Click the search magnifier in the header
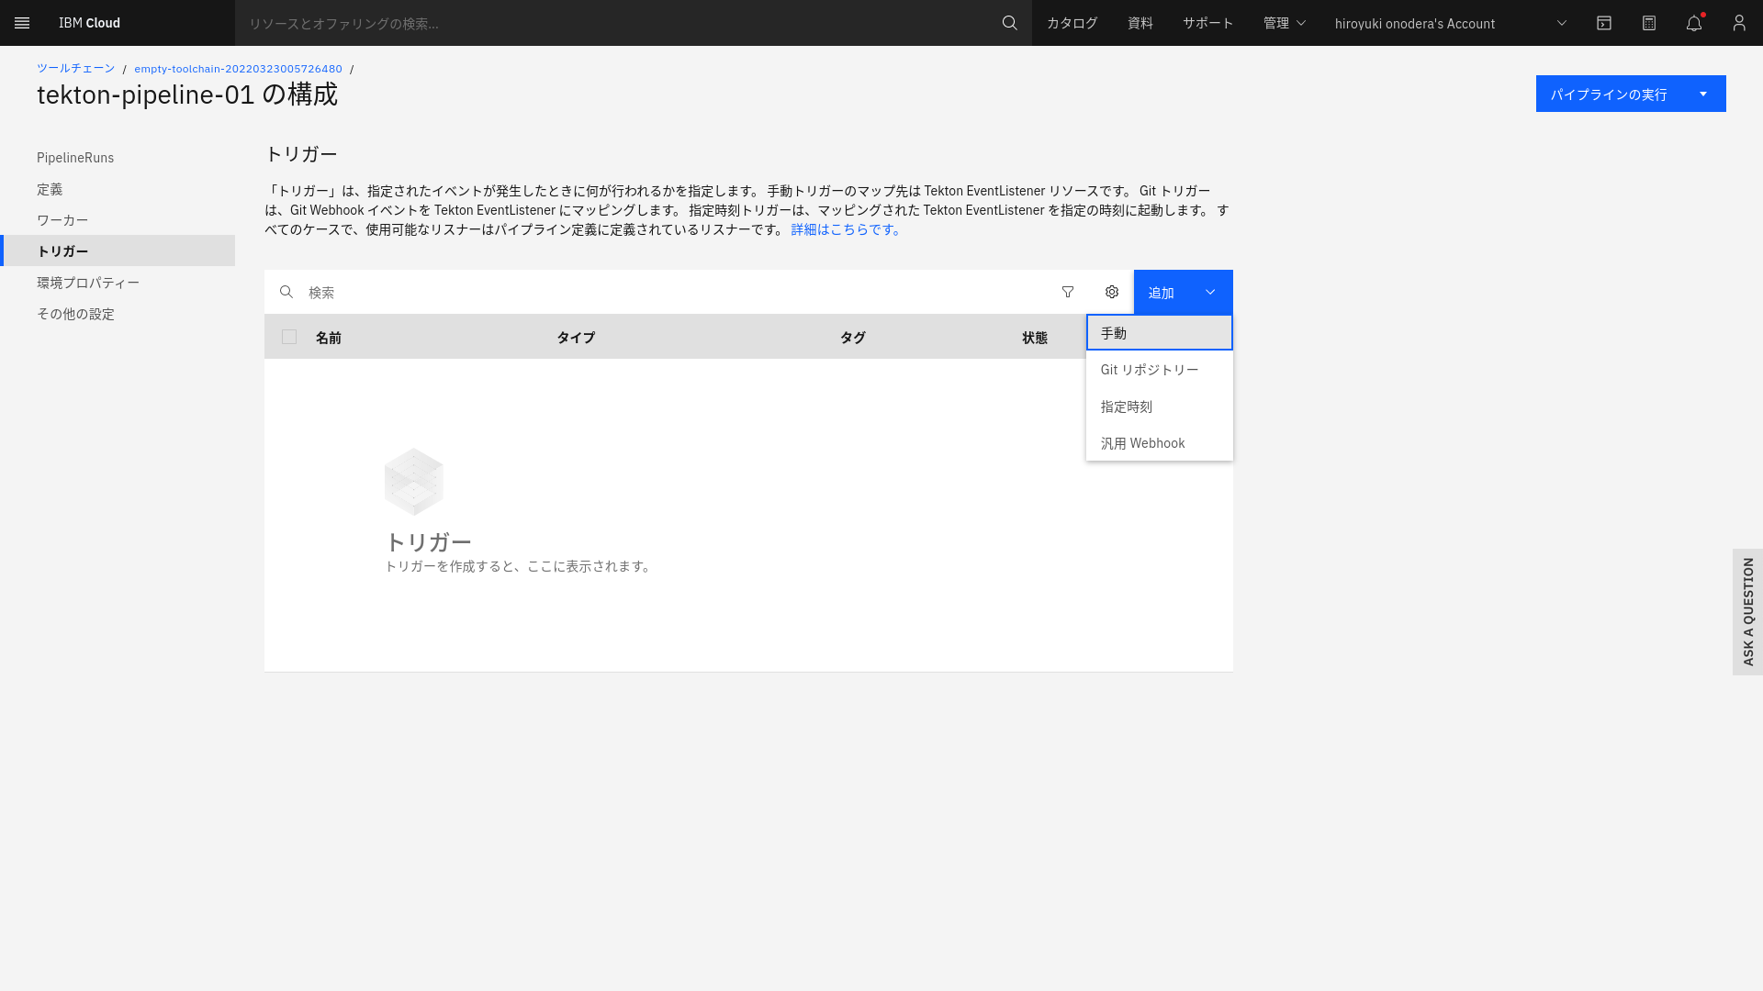Viewport: 1763px width, 991px height. coord(1009,23)
